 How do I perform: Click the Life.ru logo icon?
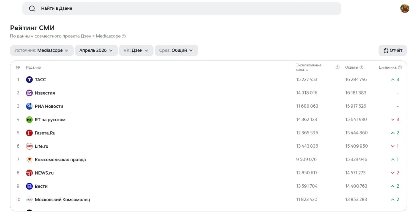pyautogui.click(x=29, y=146)
